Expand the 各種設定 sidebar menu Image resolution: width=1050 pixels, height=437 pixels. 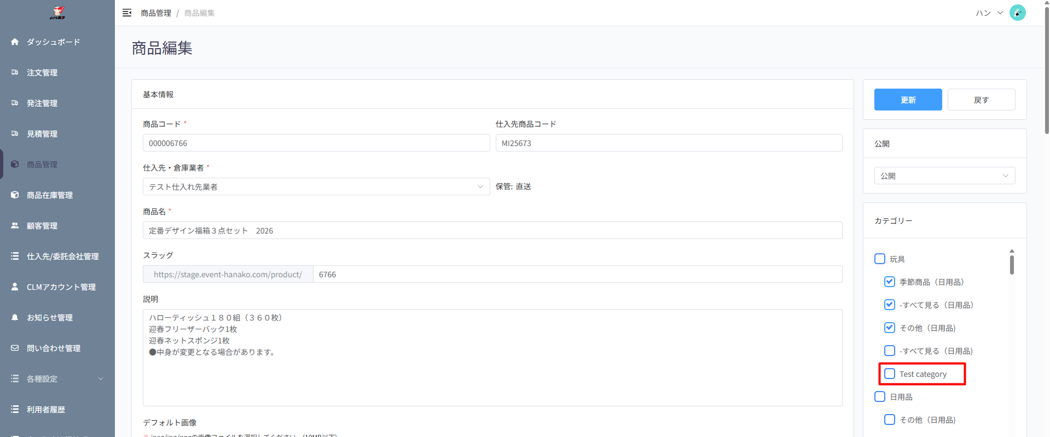(57, 378)
